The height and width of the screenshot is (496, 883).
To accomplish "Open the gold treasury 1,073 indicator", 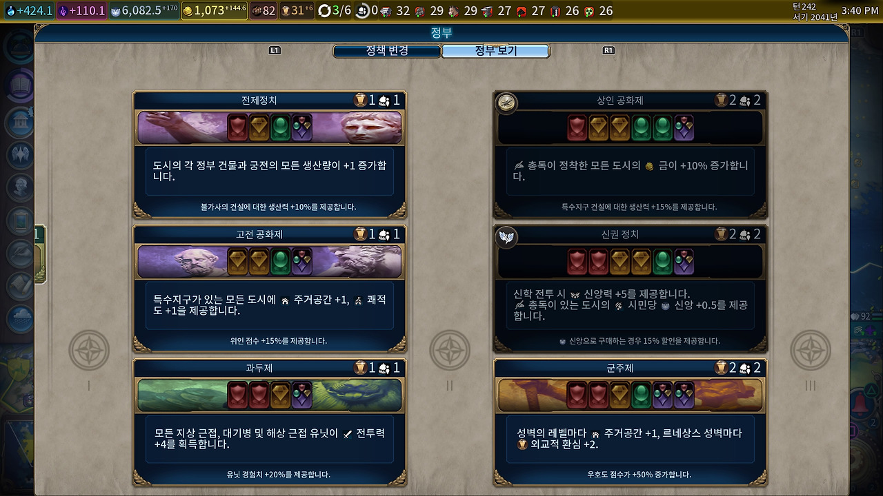I will [x=215, y=11].
